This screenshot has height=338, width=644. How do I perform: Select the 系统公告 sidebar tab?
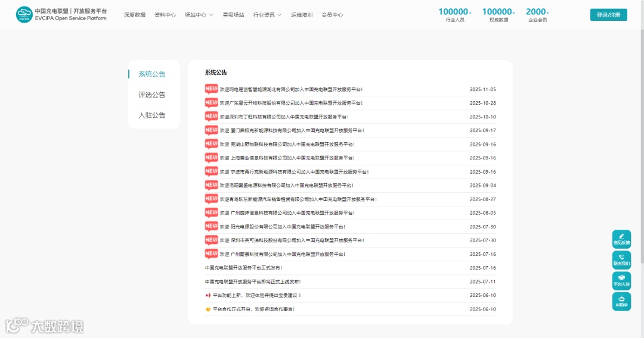pyautogui.click(x=152, y=74)
